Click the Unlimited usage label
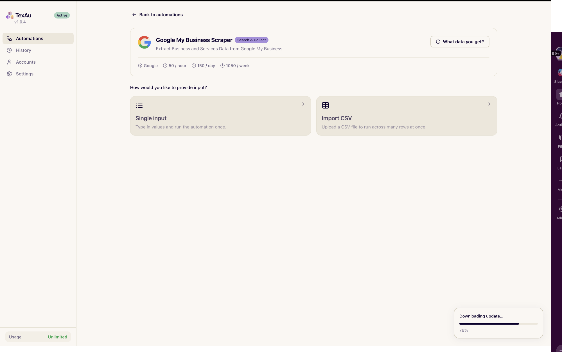This screenshot has width=562, height=352. click(x=57, y=337)
